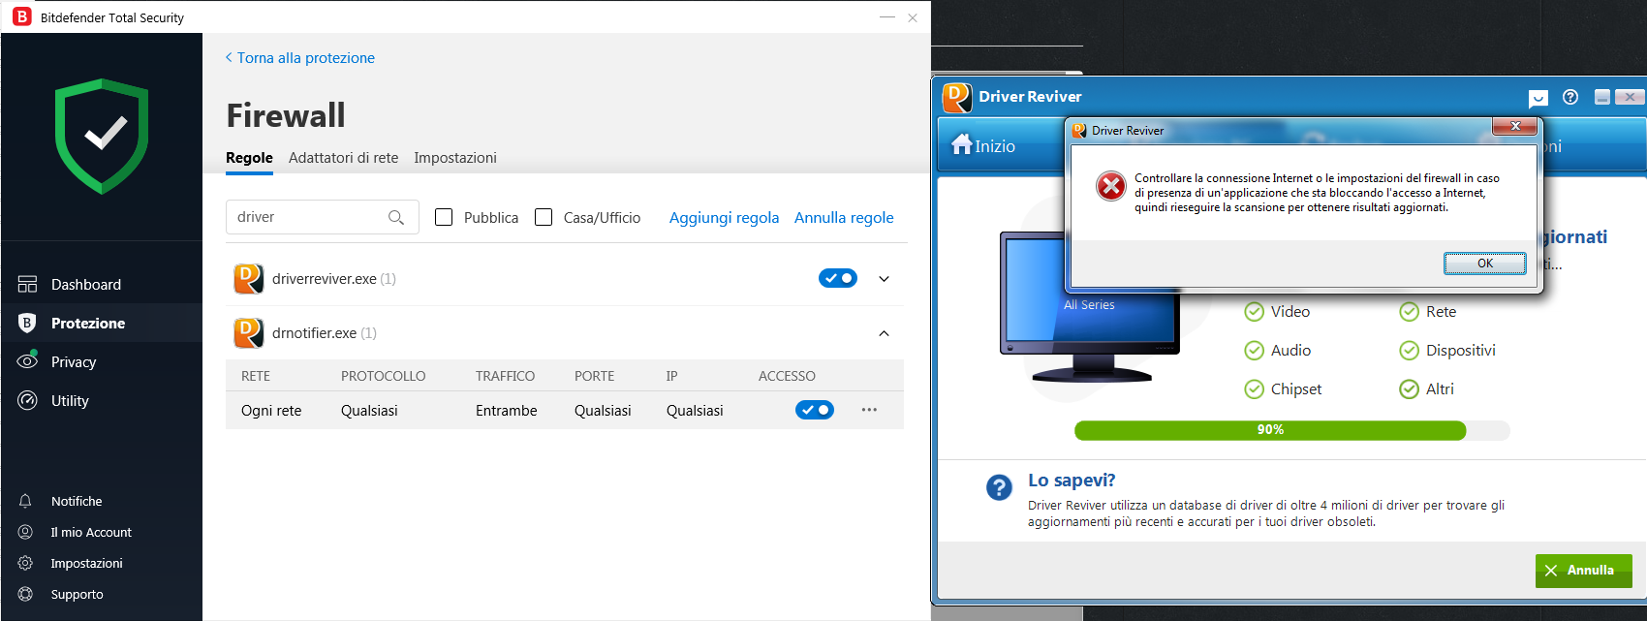
Task: Open three-dot menu for Ogni rete rule
Action: 869,410
